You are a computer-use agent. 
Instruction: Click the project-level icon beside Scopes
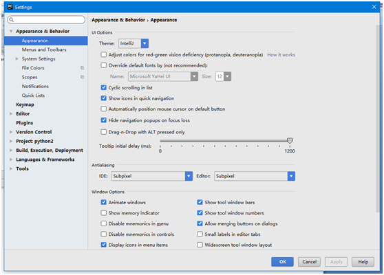click(x=83, y=77)
